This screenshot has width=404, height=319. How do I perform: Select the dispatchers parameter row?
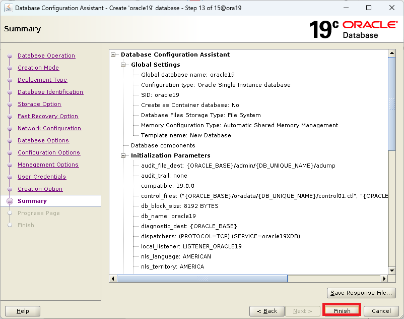click(x=221, y=236)
